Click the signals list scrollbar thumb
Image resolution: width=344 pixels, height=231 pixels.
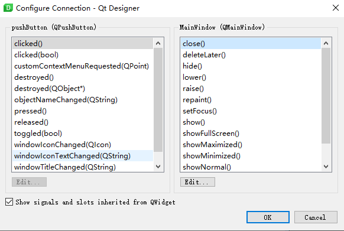[x=158, y=100]
